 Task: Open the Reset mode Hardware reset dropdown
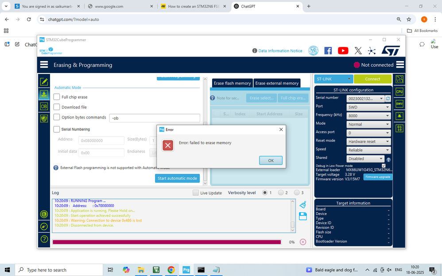point(368,142)
